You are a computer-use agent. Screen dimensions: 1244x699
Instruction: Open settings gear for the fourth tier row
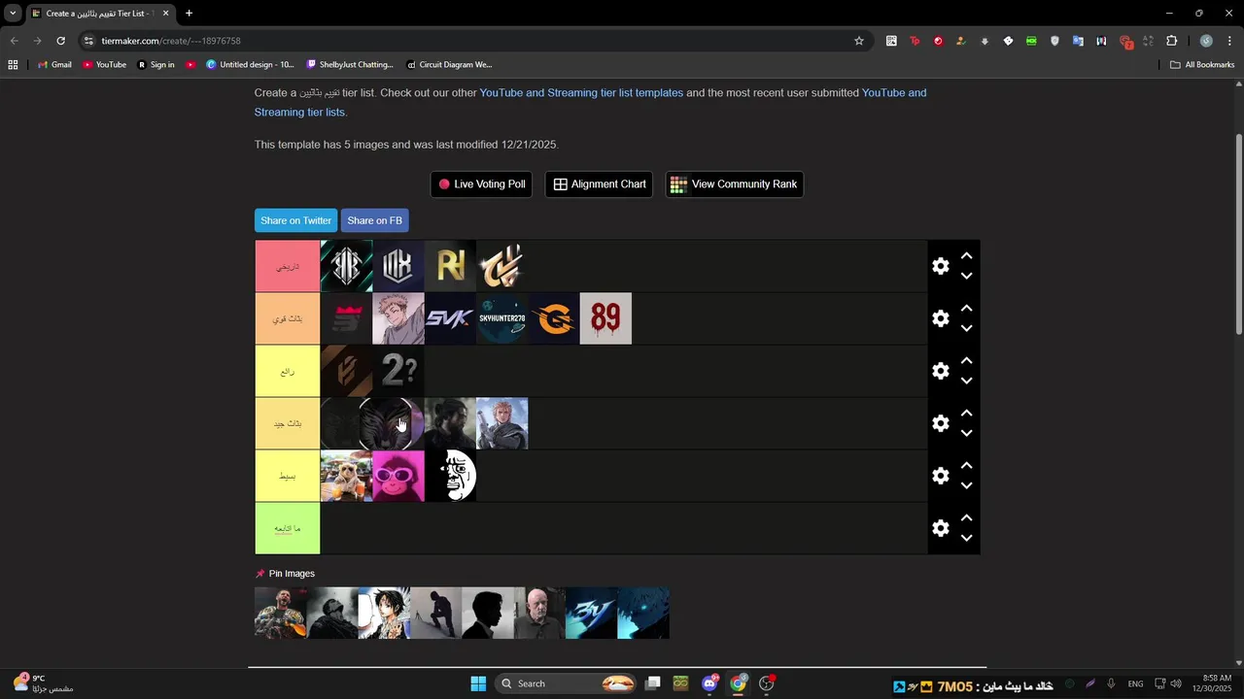point(940,423)
